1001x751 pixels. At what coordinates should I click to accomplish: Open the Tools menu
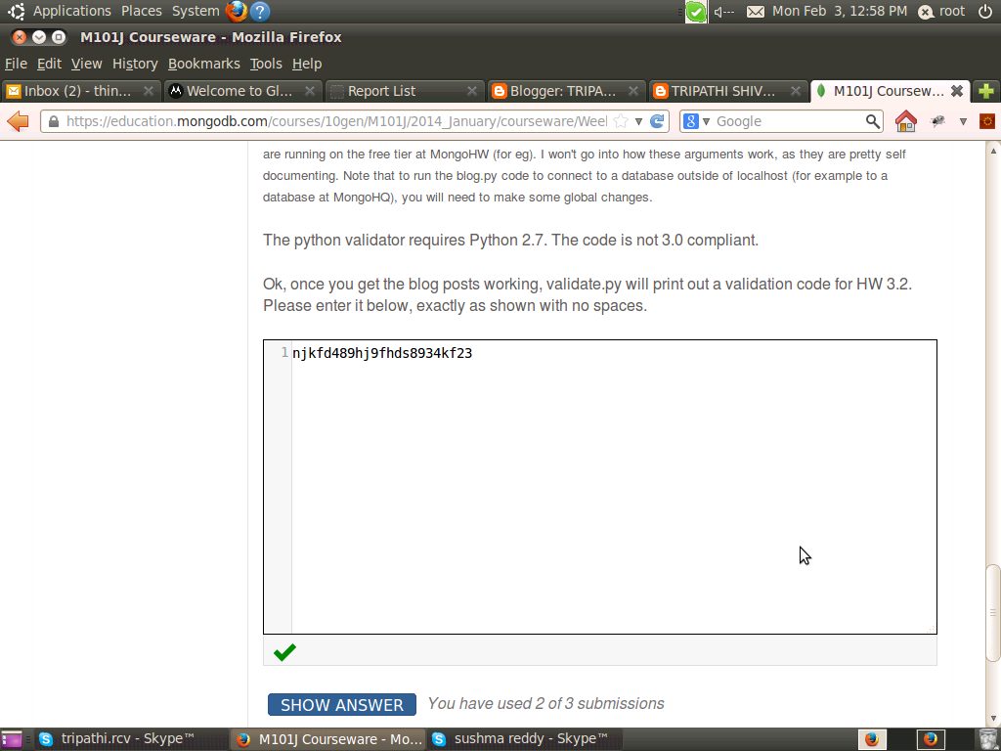click(266, 64)
